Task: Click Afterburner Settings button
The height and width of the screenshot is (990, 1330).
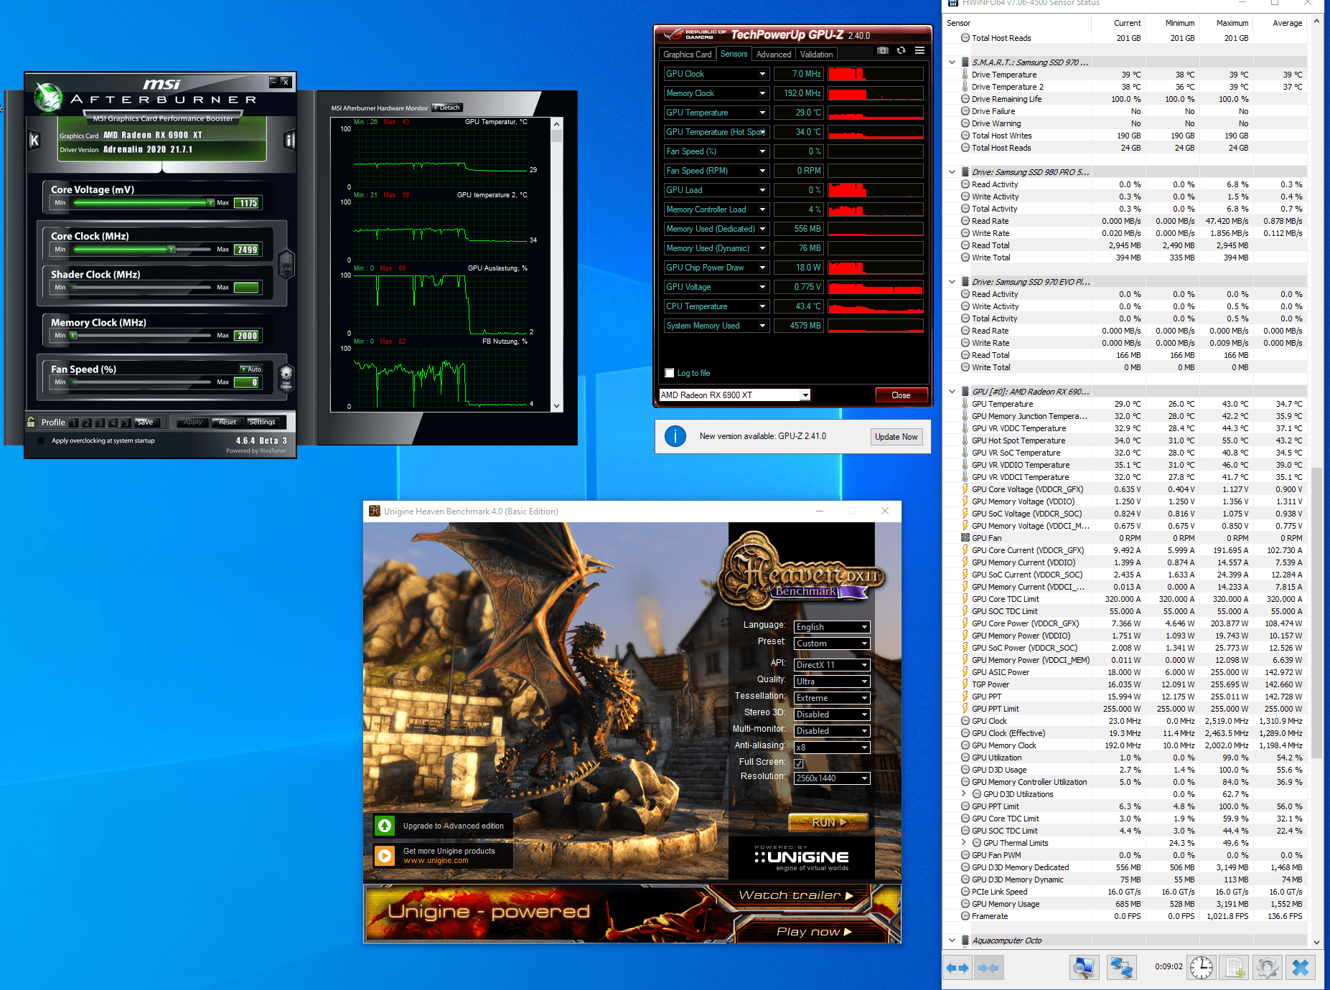Action: pyautogui.click(x=262, y=423)
